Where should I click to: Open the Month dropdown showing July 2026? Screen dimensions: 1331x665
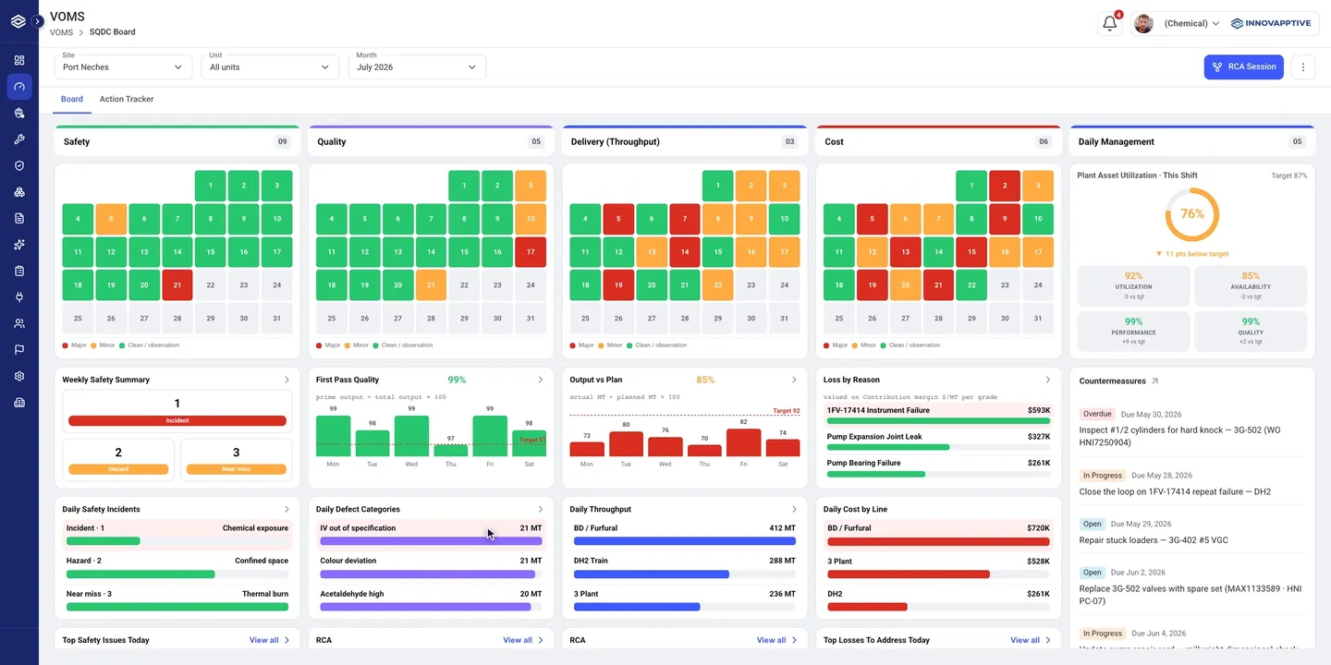click(x=417, y=66)
